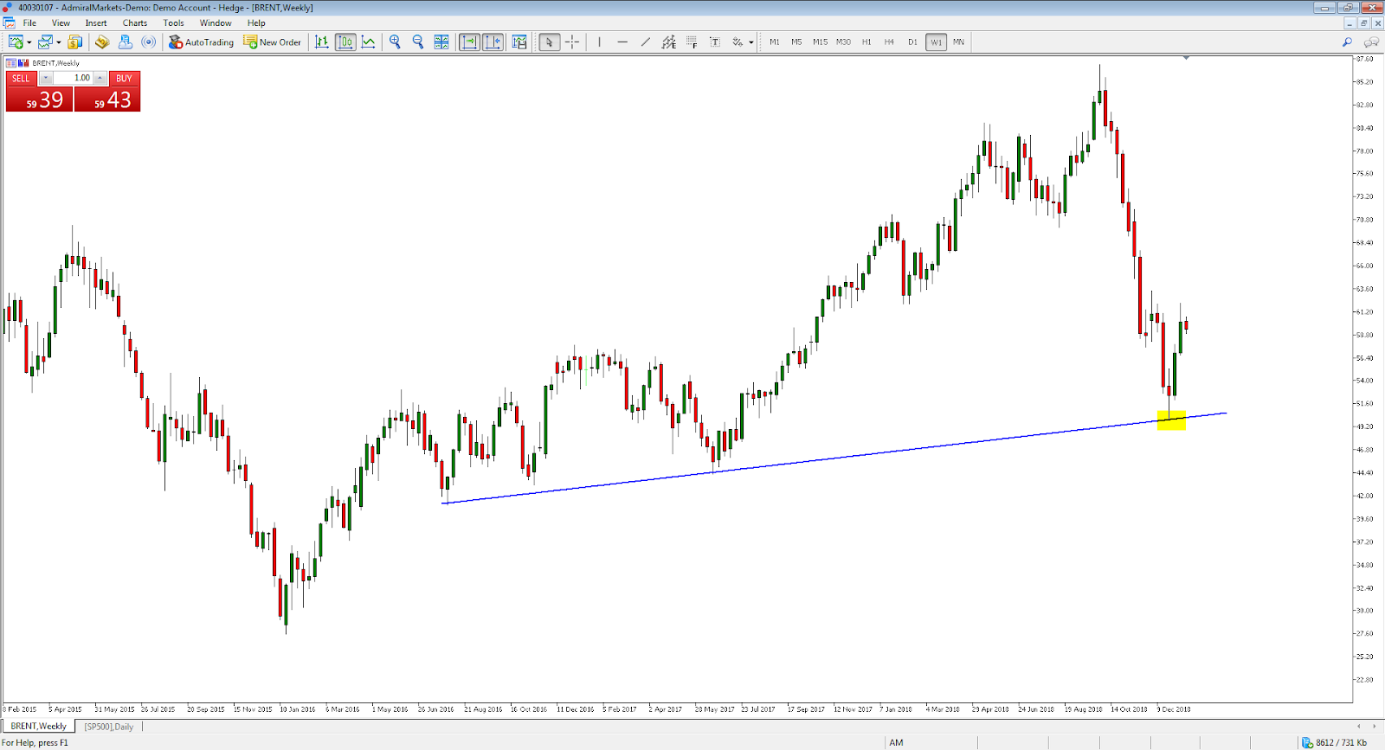Open the chat speech-bubble icon
Screen dimensions: 1385x750
click(1371, 42)
